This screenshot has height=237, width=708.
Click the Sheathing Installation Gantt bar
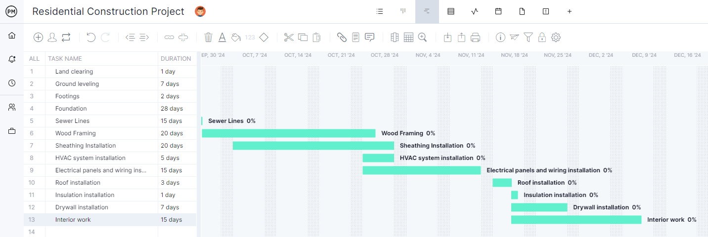click(313, 146)
